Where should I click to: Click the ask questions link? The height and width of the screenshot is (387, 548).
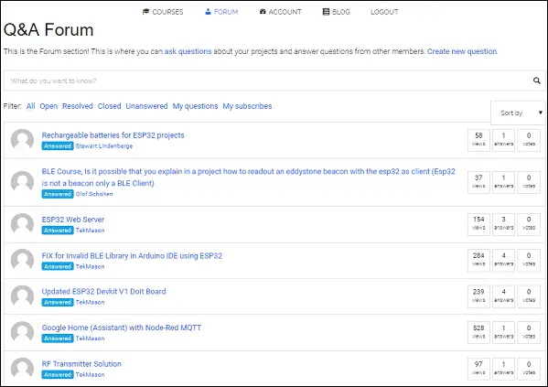(x=188, y=51)
